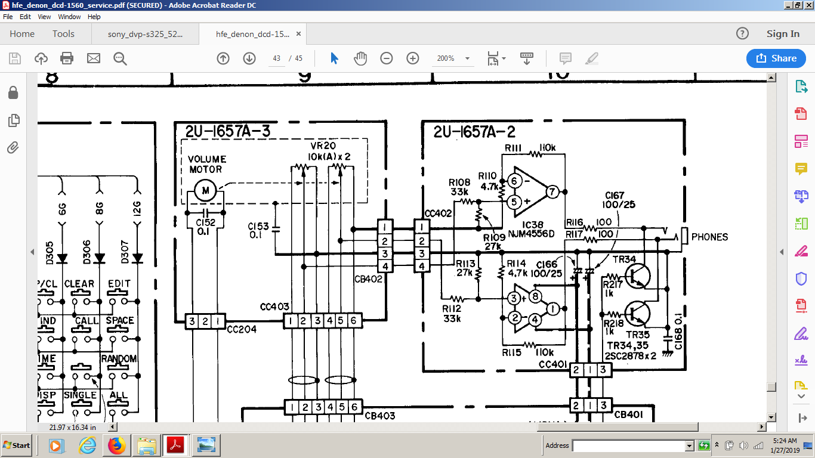Click the vertical scrollbar down arrow
The image size is (815, 458).
point(771,417)
